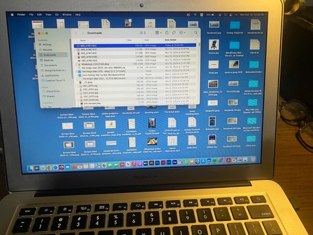Open Wi-Fi status in menu bar

click(x=195, y=14)
